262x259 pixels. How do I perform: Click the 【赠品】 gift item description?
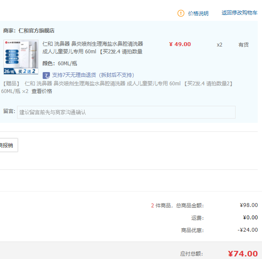(117, 87)
